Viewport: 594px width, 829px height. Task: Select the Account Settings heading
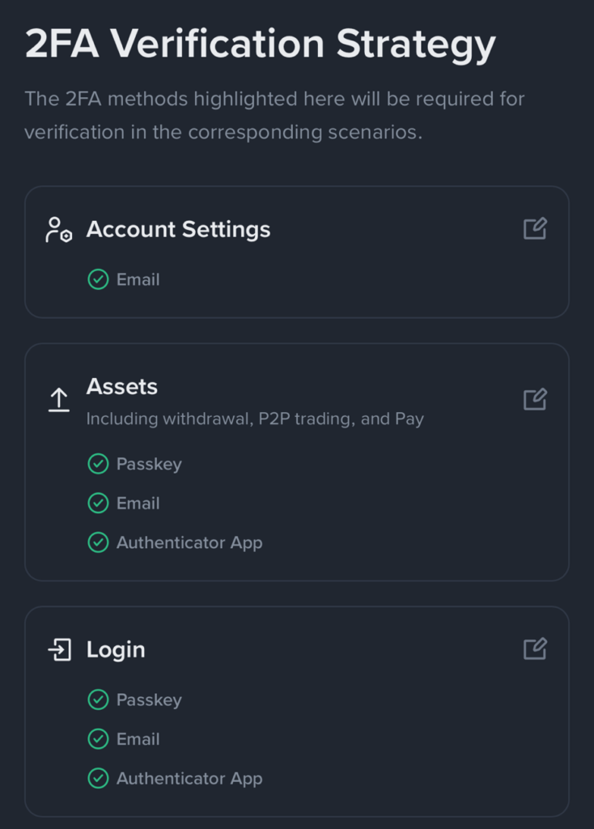pyautogui.click(x=178, y=229)
